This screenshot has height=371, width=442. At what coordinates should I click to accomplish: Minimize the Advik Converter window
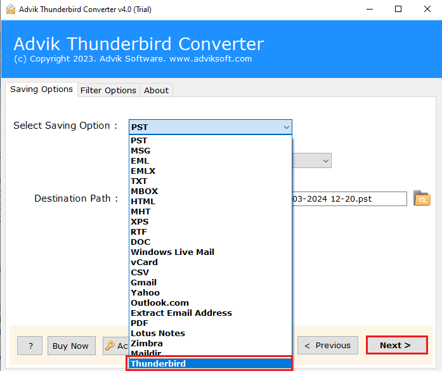point(370,10)
